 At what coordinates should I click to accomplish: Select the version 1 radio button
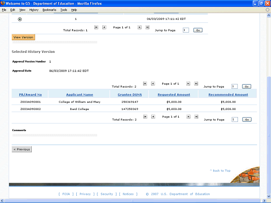[20, 19]
